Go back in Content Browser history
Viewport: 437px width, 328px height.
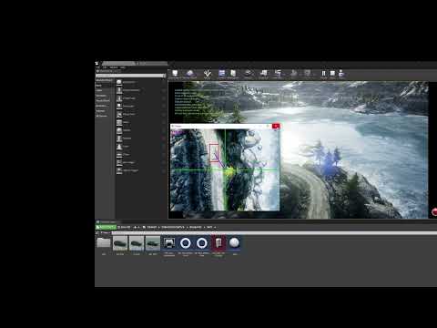pos(135,227)
